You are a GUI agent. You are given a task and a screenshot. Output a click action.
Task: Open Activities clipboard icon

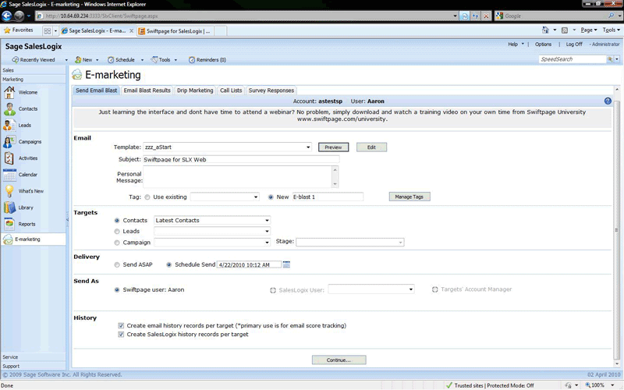[9, 158]
